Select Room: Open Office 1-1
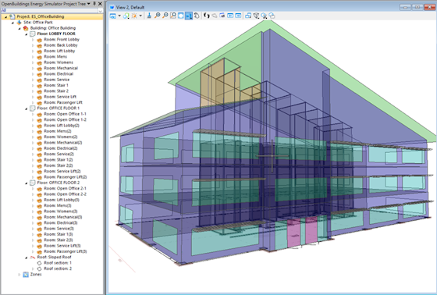The height and width of the screenshot is (295, 437). 65,114
